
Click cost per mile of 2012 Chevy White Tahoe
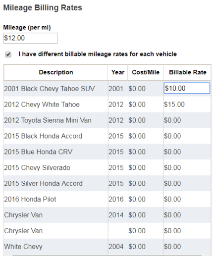click(x=137, y=104)
